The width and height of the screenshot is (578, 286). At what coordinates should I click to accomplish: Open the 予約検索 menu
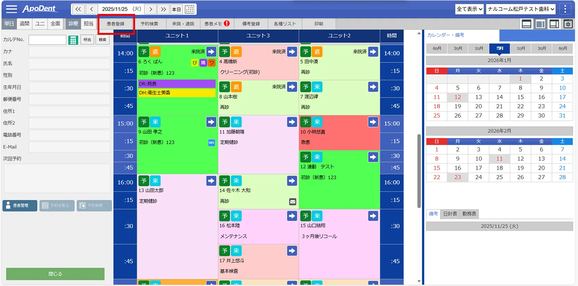point(149,24)
